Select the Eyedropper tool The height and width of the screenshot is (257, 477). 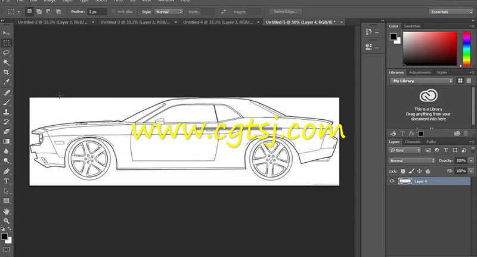click(x=6, y=82)
